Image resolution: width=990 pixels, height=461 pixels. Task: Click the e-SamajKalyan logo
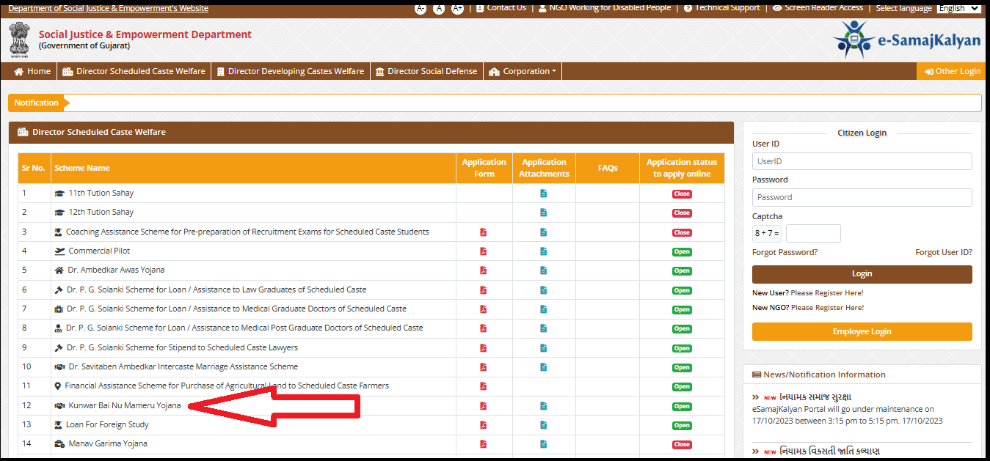[x=907, y=39]
